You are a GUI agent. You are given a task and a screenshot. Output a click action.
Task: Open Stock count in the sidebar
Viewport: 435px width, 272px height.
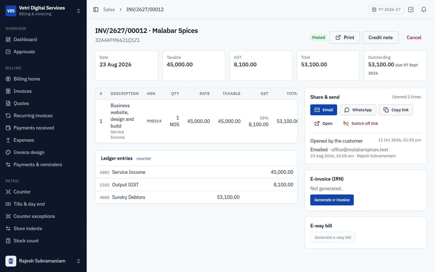pyautogui.click(x=43, y=241)
